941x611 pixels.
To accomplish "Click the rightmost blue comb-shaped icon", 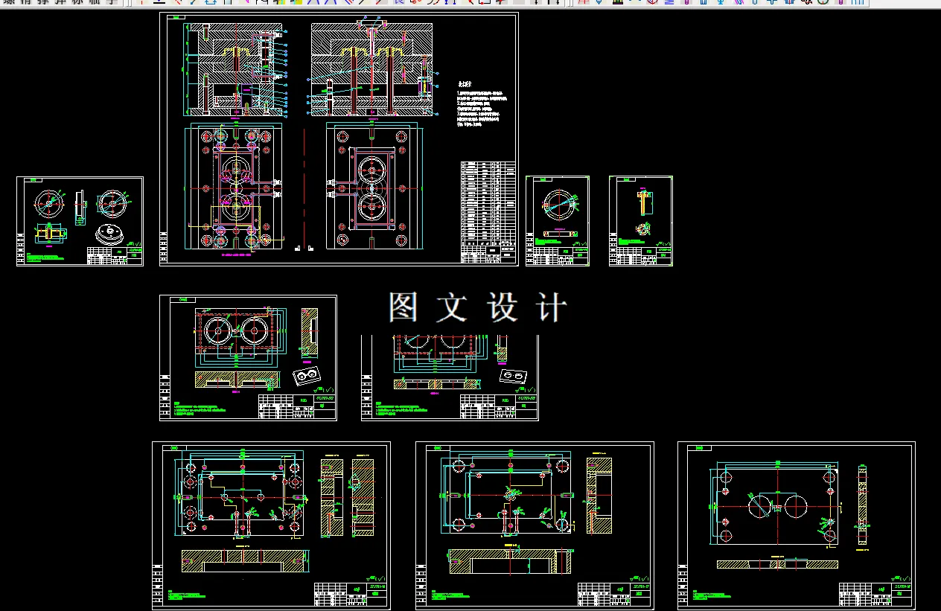I will 859,3.
